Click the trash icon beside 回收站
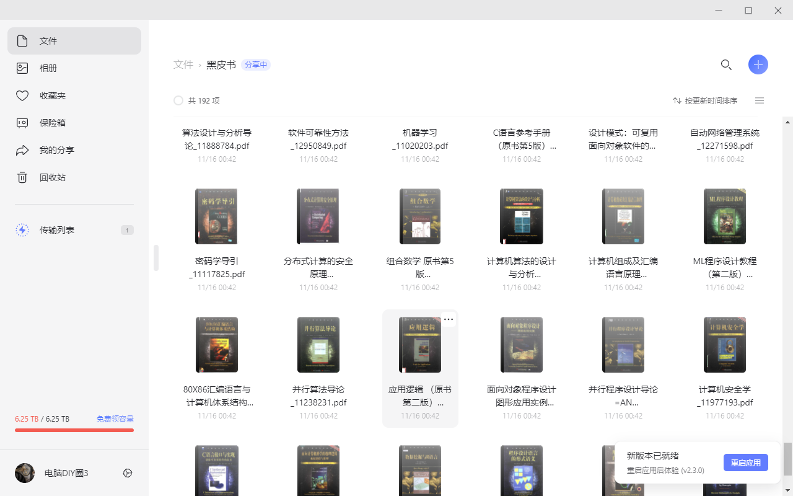793x496 pixels. [22, 177]
